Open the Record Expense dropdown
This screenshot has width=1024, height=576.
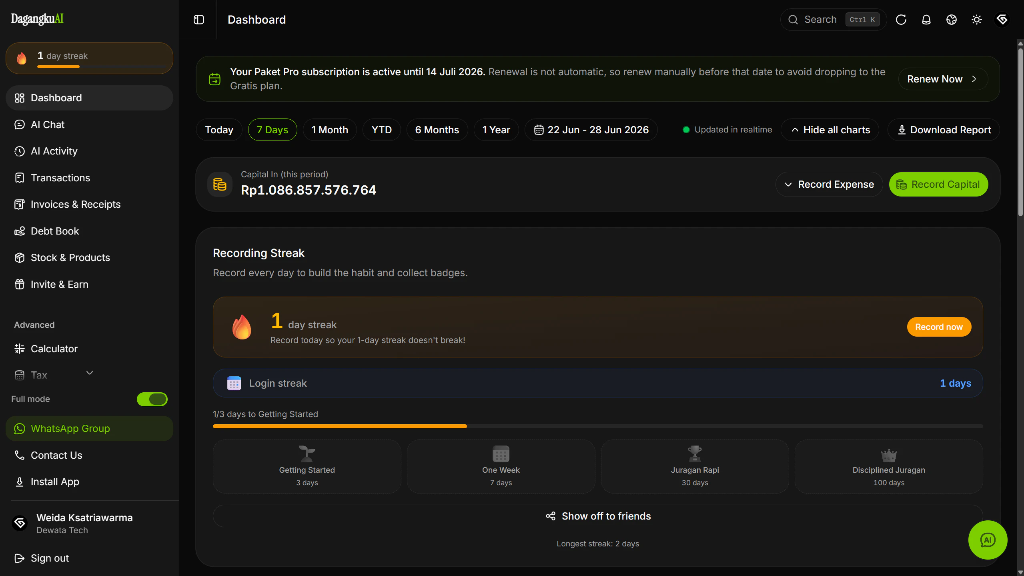click(829, 184)
